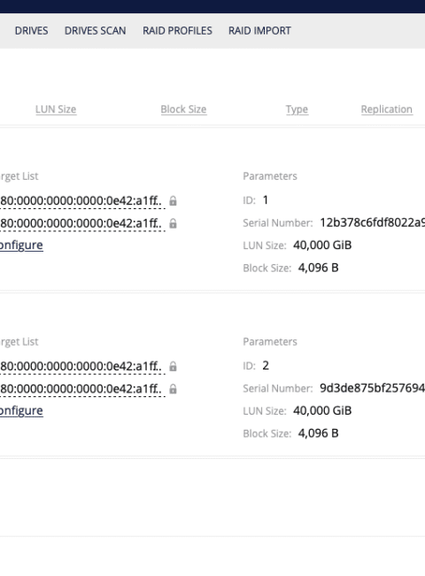Switch to the DRIVES SCAN tab

[x=95, y=30]
